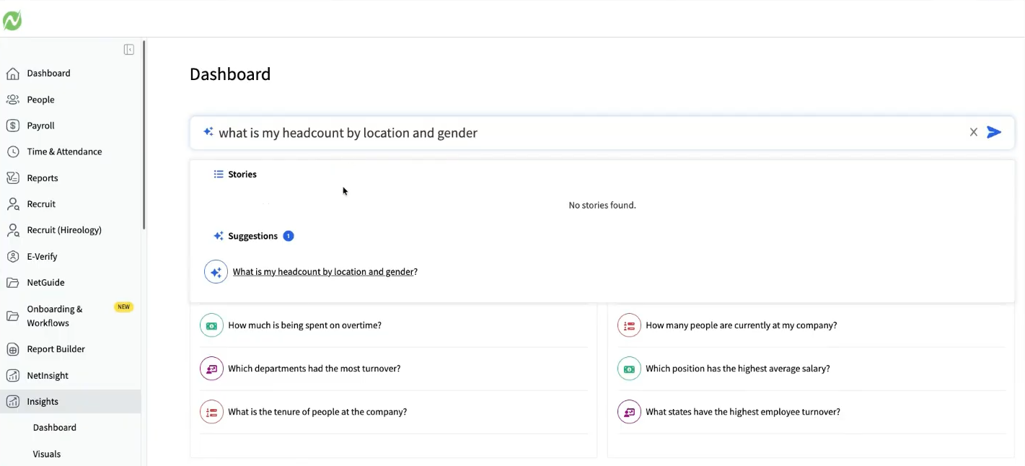Click the Recruit person-search icon
Image resolution: width=1025 pixels, height=466 pixels.
pos(13,204)
